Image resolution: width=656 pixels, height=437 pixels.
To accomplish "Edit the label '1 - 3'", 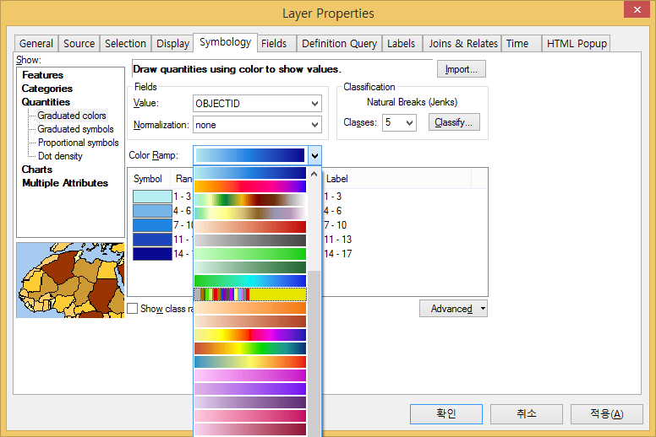I will tap(332, 197).
